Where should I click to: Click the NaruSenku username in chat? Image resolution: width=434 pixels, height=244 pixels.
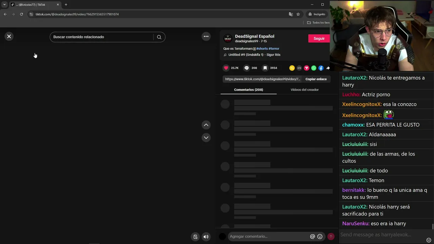(x=356, y=224)
